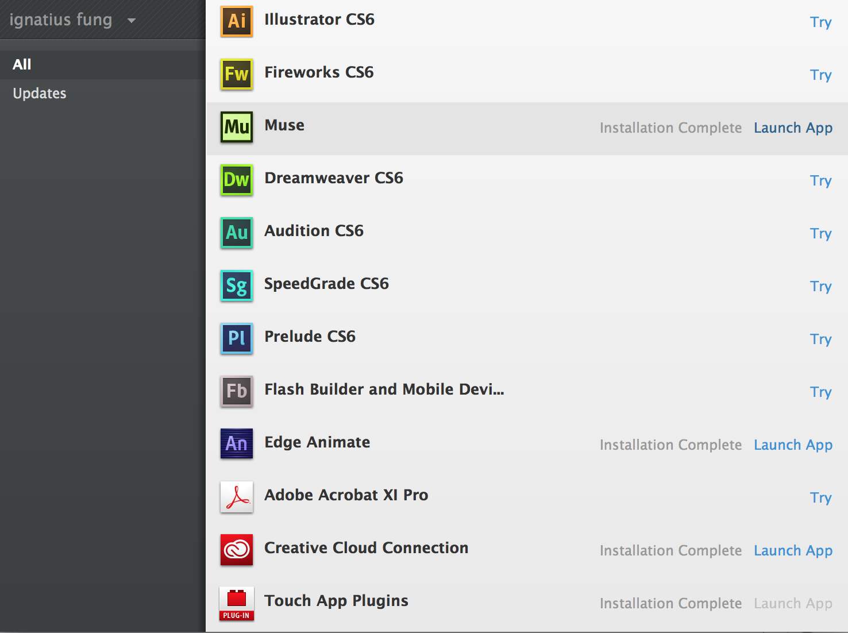Switch to the Updates section

(x=39, y=93)
